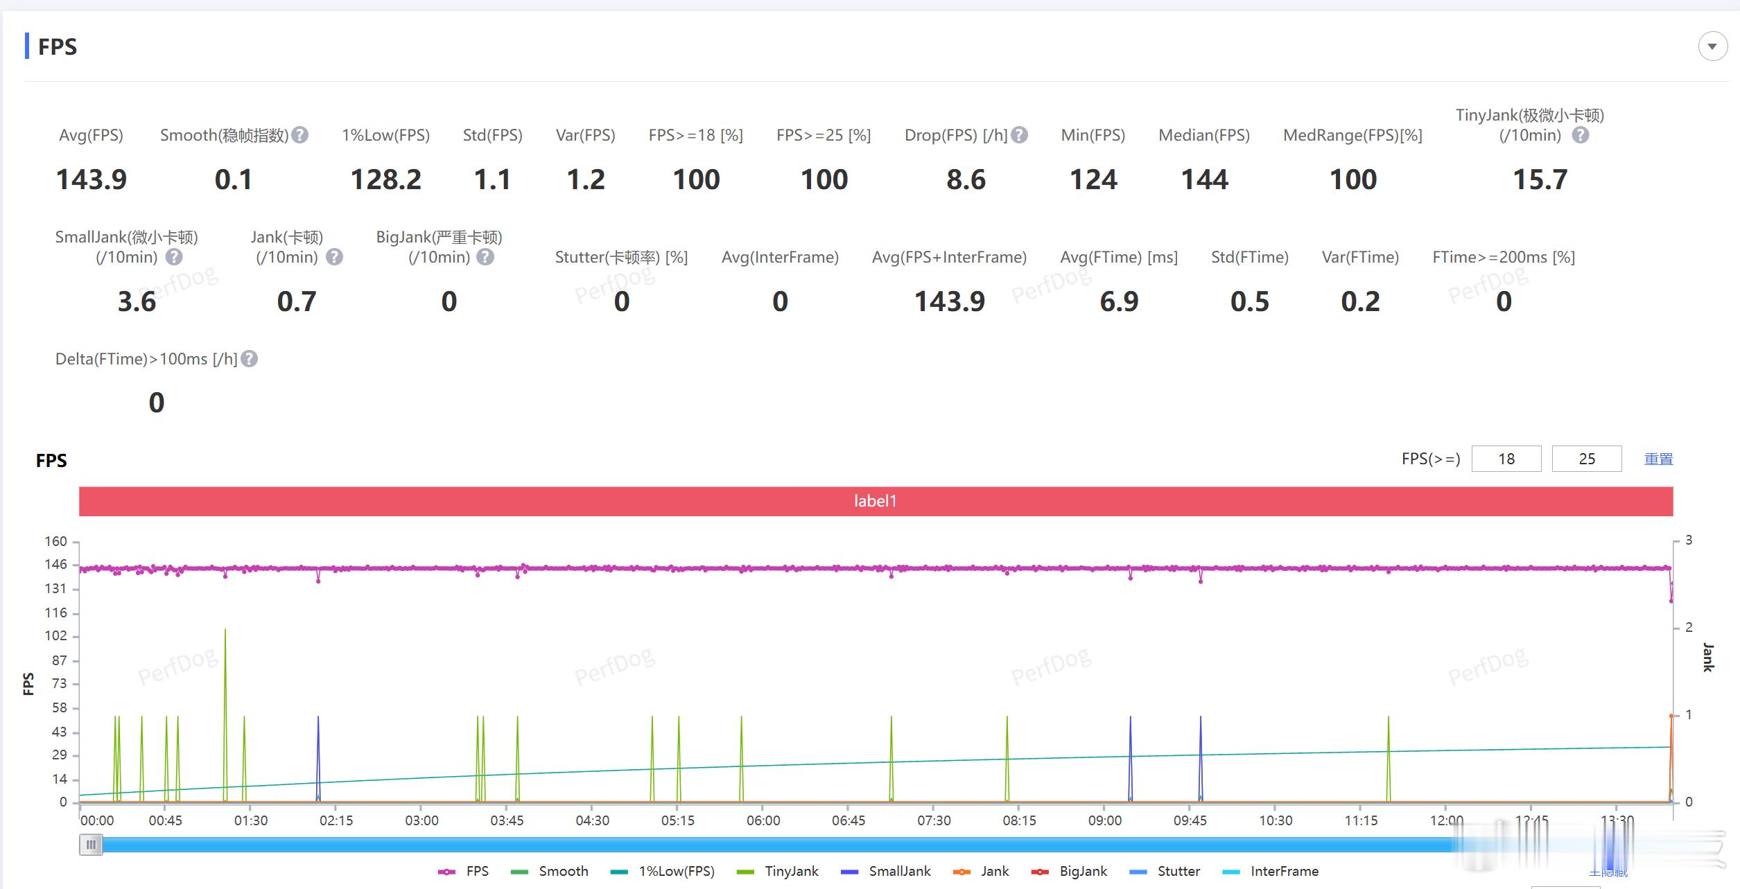The width and height of the screenshot is (1740, 889).
Task: Click help icon next to Smooth(稳帧指数)
Action: tap(299, 135)
